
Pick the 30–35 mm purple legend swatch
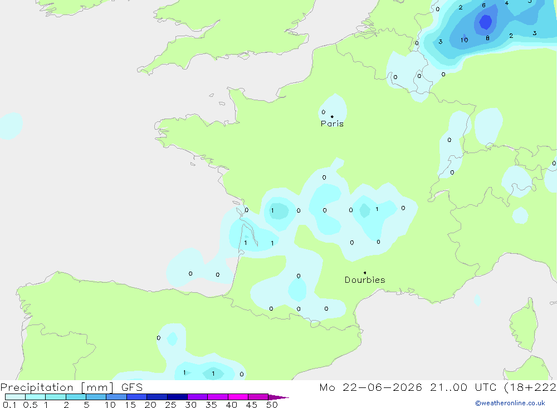coord(198,397)
